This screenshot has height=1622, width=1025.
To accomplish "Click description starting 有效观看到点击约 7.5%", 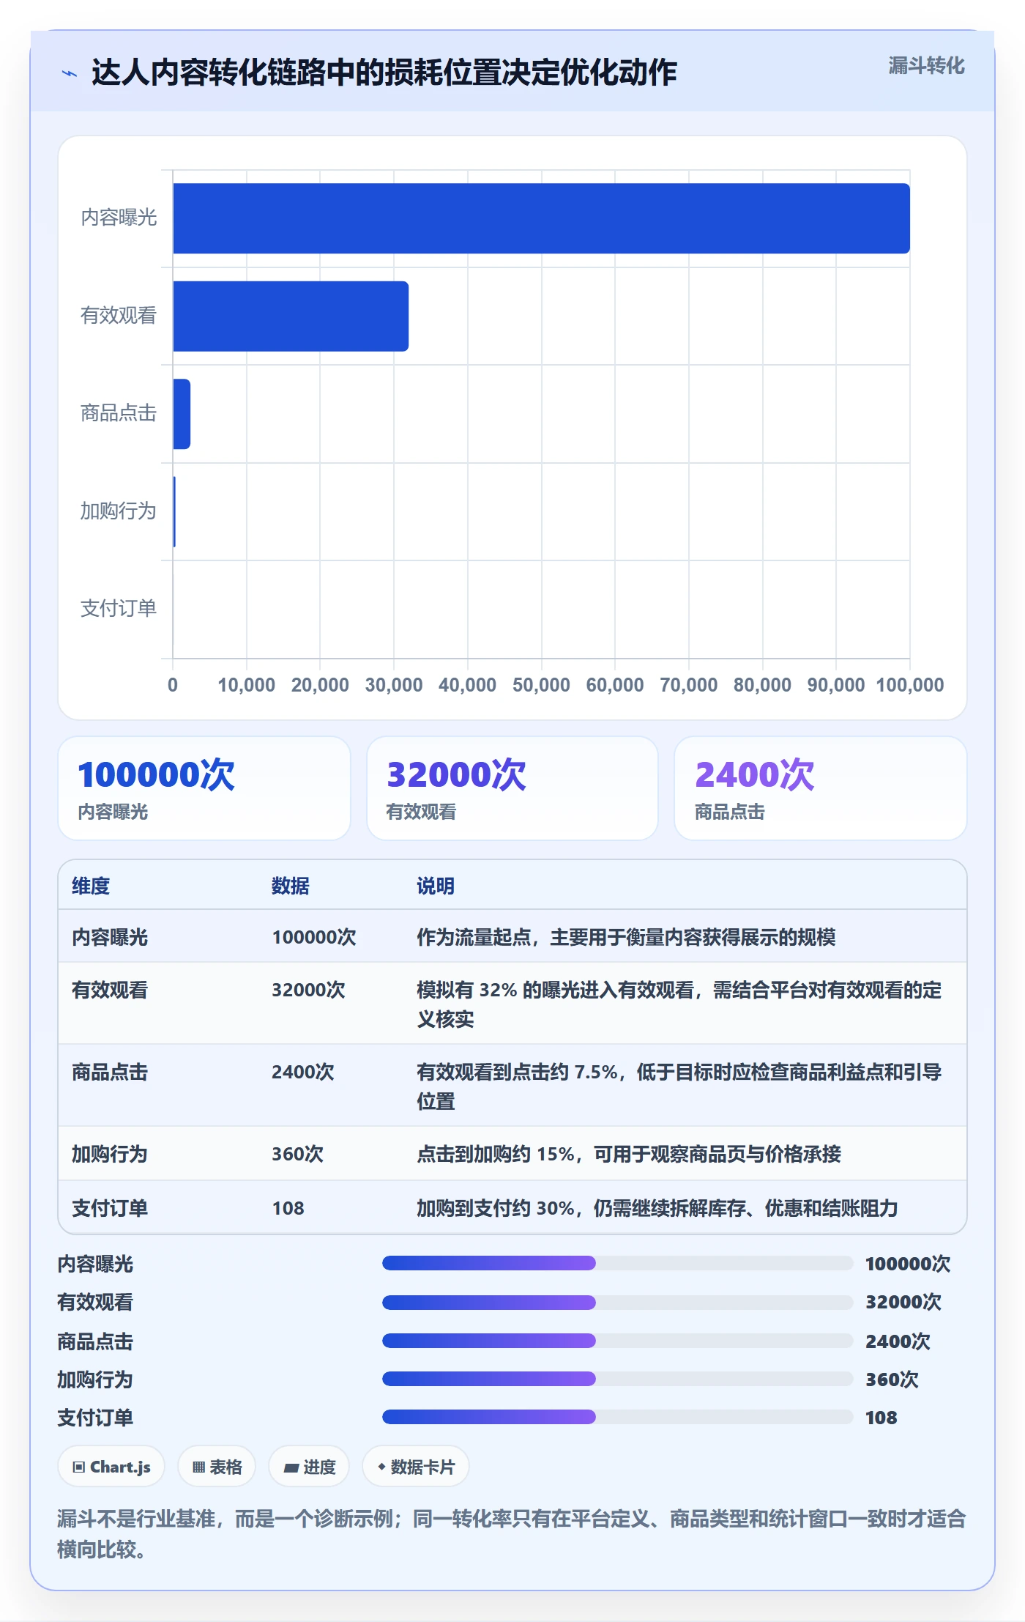I will [x=679, y=1086].
